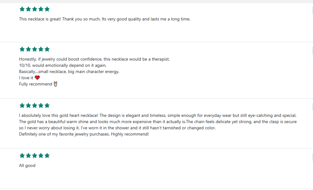The image size is (313, 190).
Task: Click the line about the gold's warm shine
Action: pyautogui.click(x=158, y=122)
